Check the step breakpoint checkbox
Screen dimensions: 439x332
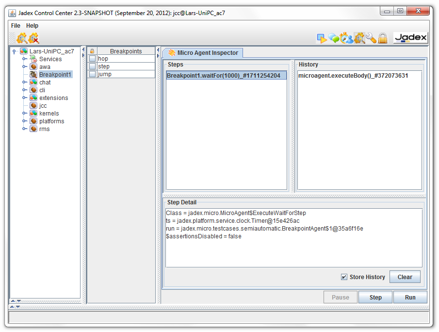[x=93, y=66]
